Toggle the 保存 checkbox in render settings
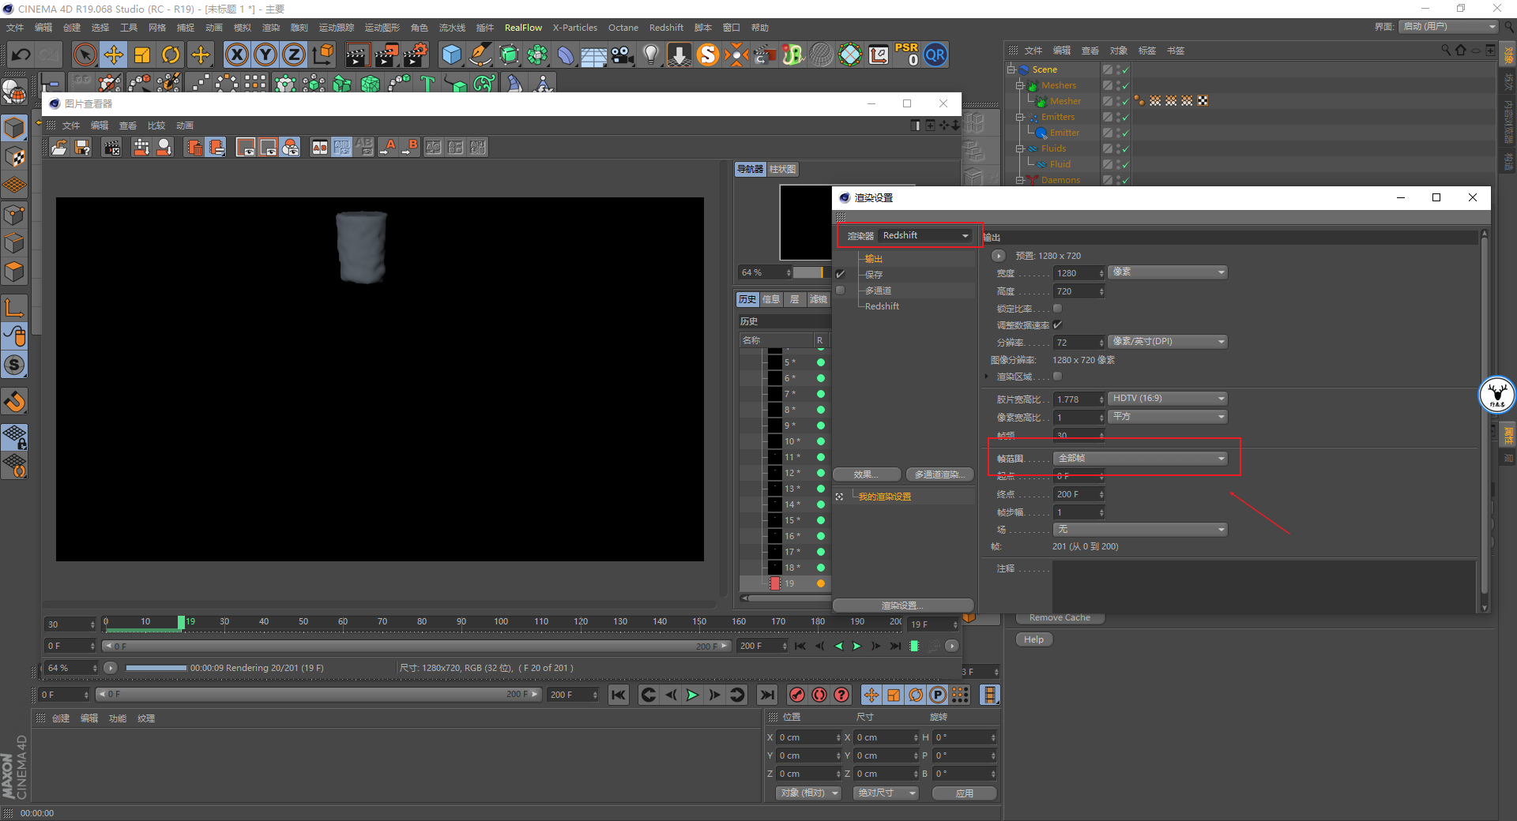Image resolution: width=1517 pixels, height=821 pixels. (x=841, y=275)
